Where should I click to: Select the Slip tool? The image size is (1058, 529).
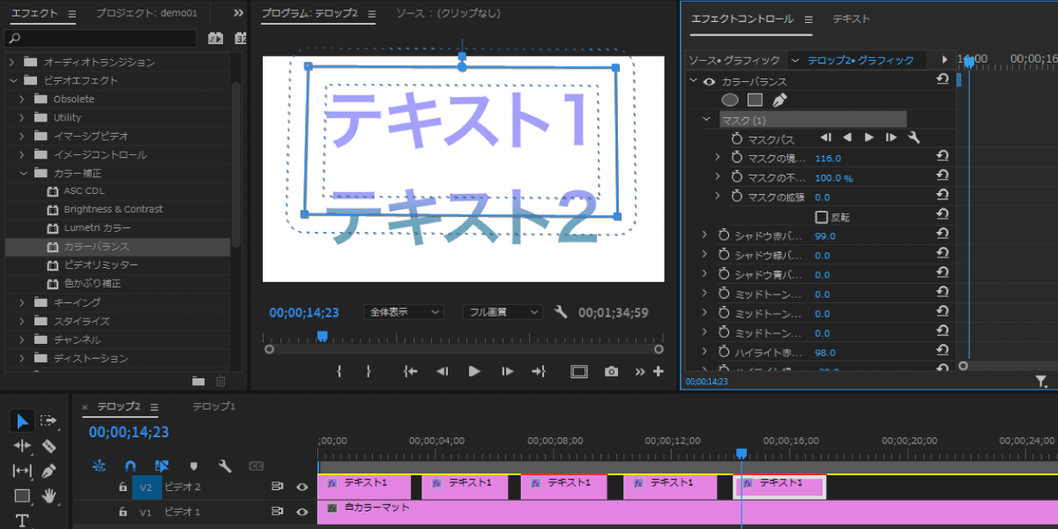[x=22, y=471]
